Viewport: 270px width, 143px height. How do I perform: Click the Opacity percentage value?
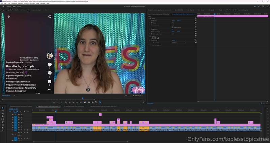tap(173, 41)
